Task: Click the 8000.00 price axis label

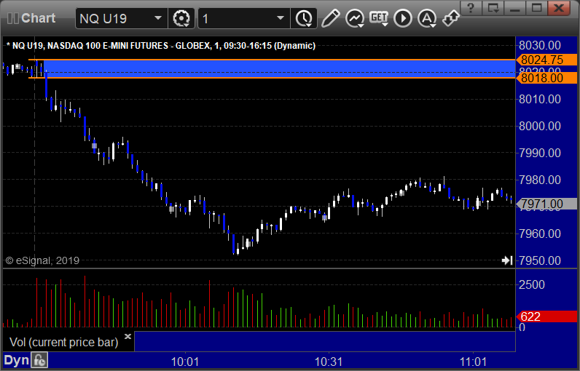Action: (x=540, y=126)
